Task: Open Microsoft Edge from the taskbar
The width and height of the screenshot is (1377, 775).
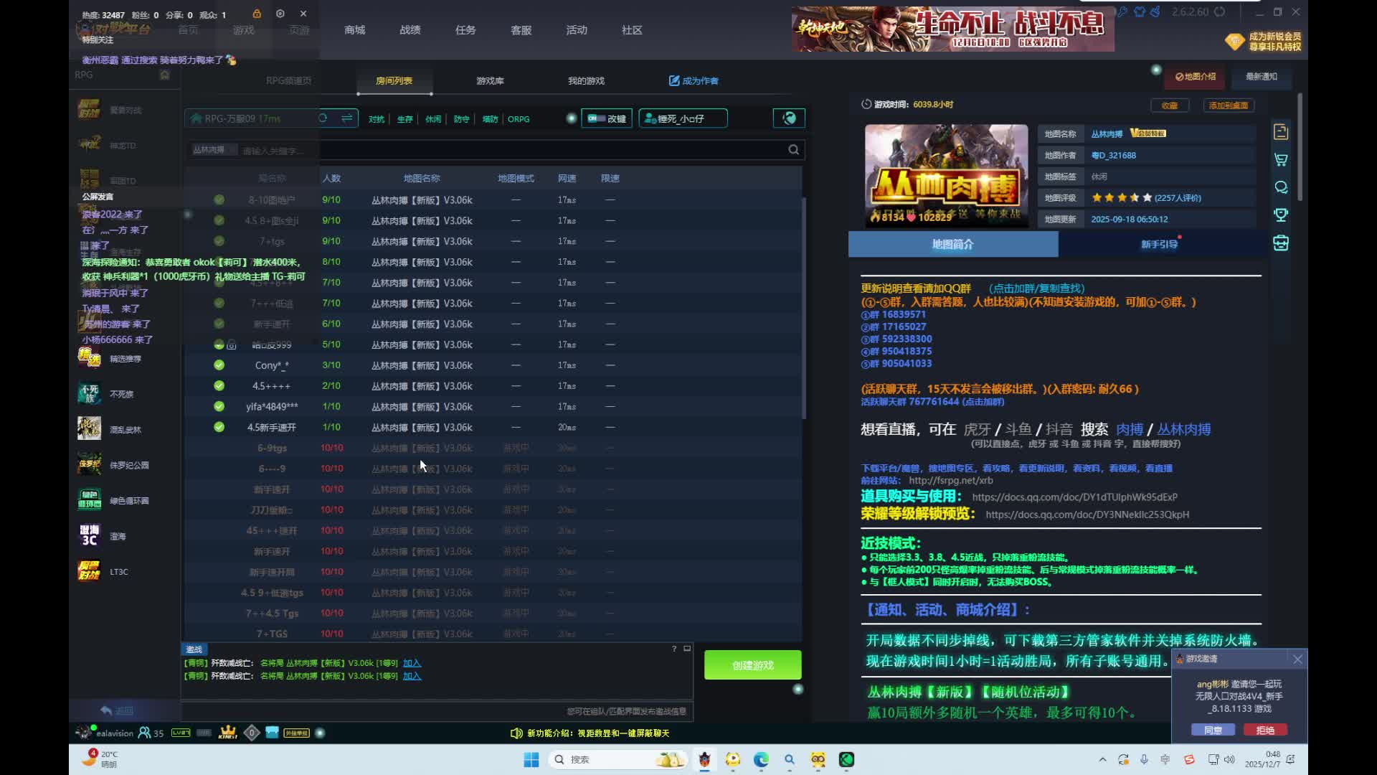Action: (x=761, y=759)
